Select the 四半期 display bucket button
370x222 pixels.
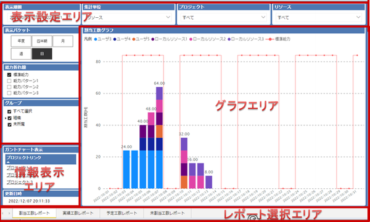(x=42, y=41)
